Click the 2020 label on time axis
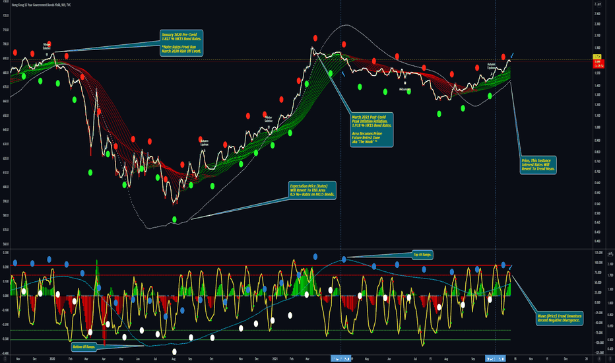The image size is (615, 363). tap(52, 358)
